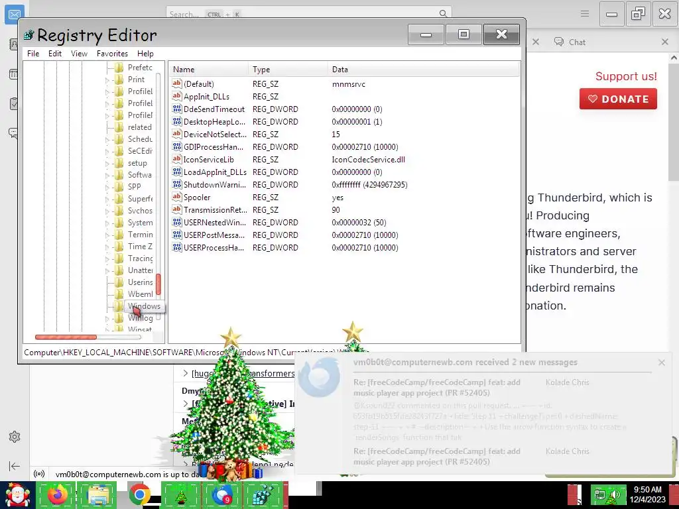Viewport: 679px width, 509px height.
Task: Select the USERPostMessa... value
Action: click(x=214, y=235)
